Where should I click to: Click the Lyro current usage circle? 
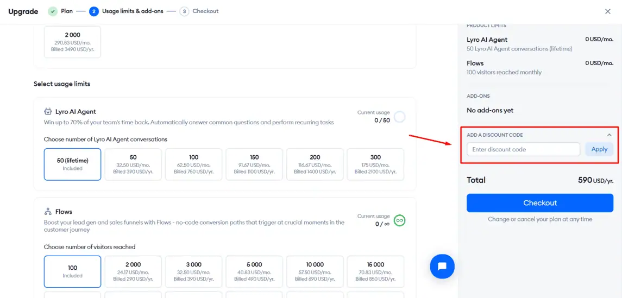pos(399,117)
